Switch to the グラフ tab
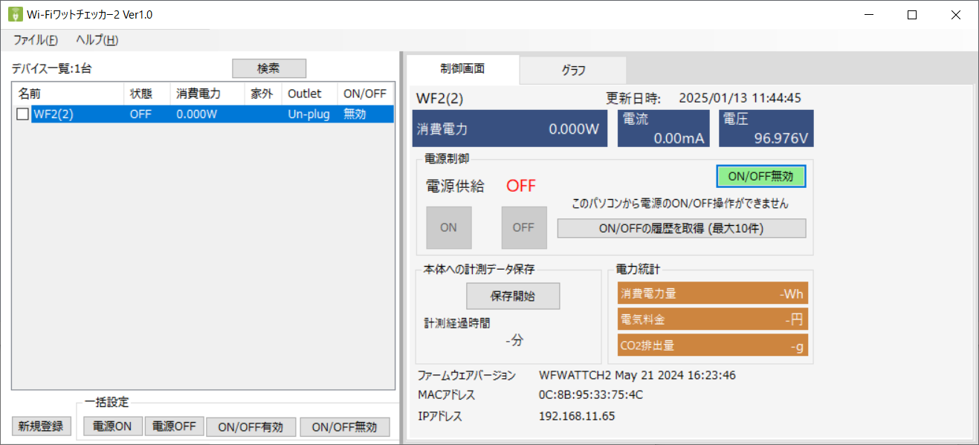Image resolution: width=979 pixels, height=445 pixels. click(x=573, y=71)
